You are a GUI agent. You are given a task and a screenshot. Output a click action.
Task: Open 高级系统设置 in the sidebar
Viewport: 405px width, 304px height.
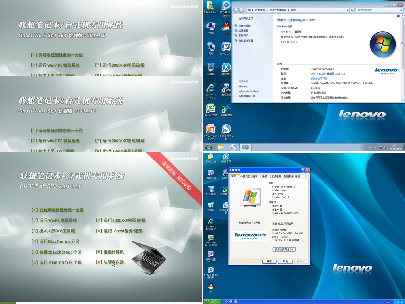click(246, 40)
